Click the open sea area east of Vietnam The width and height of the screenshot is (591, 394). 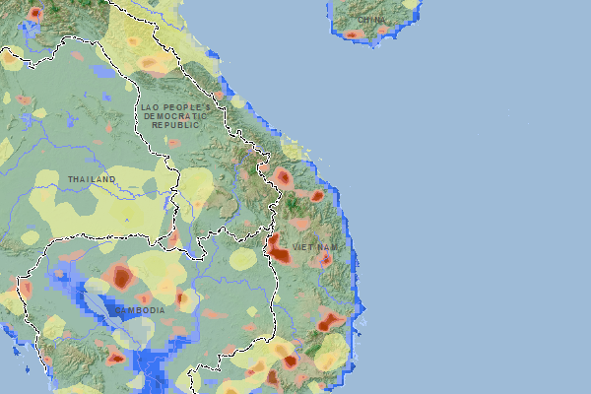click(473, 197)
